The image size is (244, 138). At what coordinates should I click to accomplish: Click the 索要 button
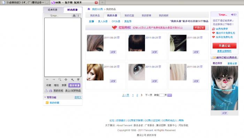coord(64,85)
